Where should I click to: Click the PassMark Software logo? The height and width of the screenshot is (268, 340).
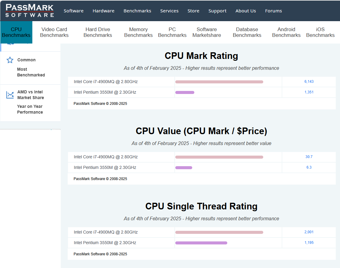(x=30, y=11)
